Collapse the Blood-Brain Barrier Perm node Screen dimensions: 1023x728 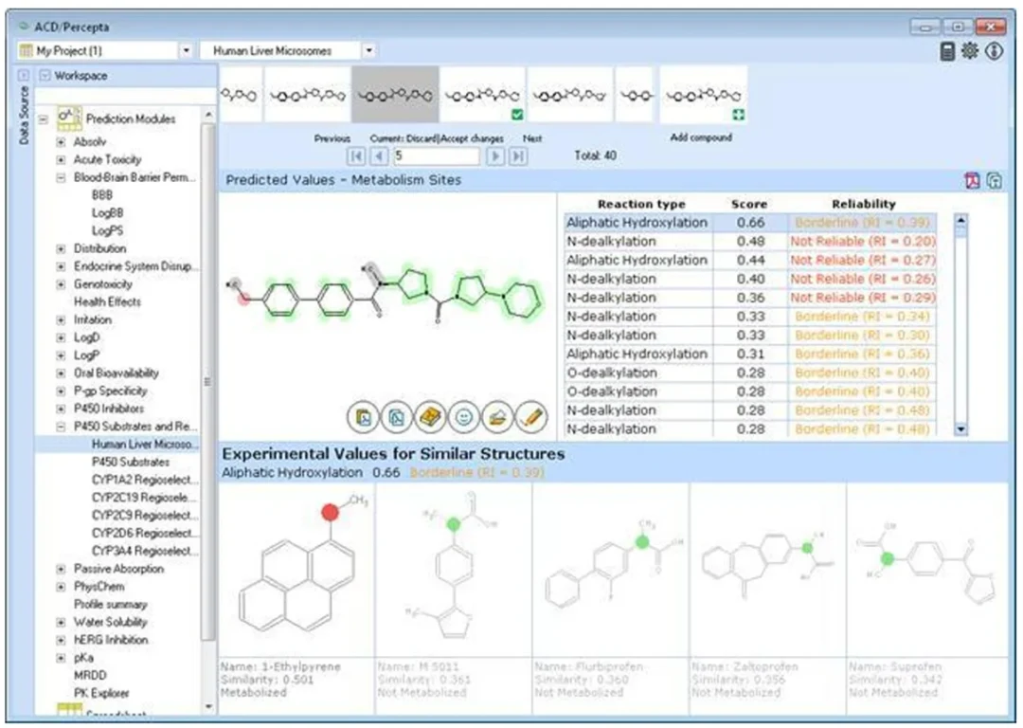[x=61, y=177]
